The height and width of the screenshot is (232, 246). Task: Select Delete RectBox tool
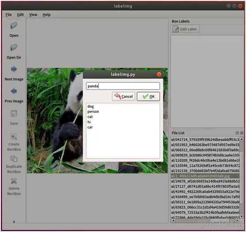click(14, 181)
